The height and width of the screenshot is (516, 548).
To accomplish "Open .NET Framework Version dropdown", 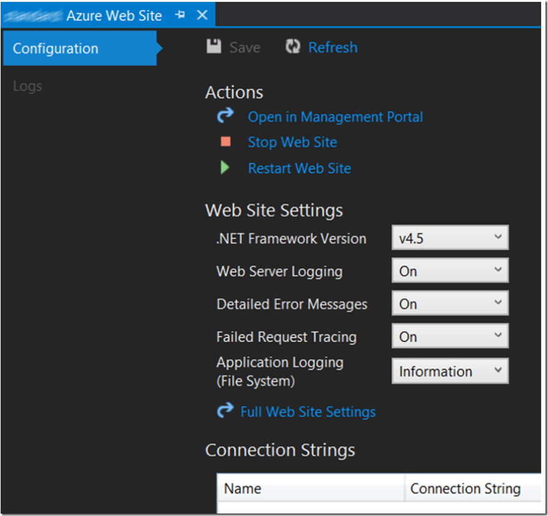I will click(450, 238).
